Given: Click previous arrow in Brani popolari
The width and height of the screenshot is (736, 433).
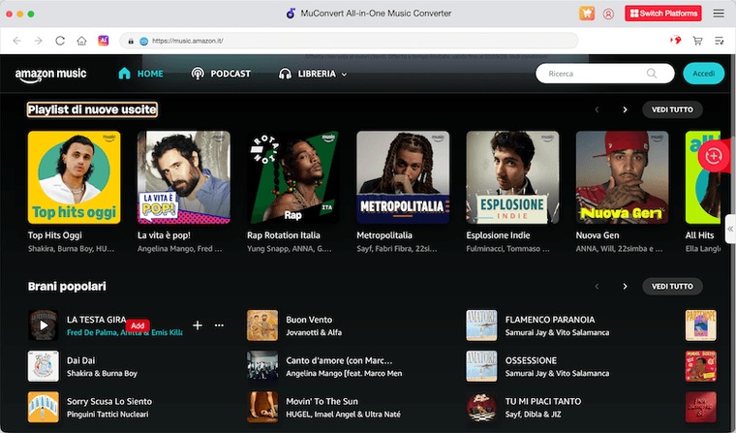Looking at the screenshot, I should [x=597, y=286].
